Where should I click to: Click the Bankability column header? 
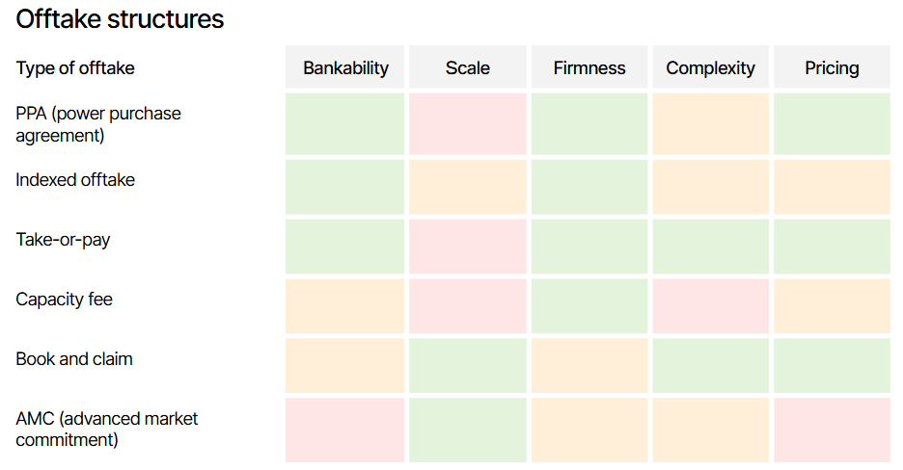tap(345, 67)
